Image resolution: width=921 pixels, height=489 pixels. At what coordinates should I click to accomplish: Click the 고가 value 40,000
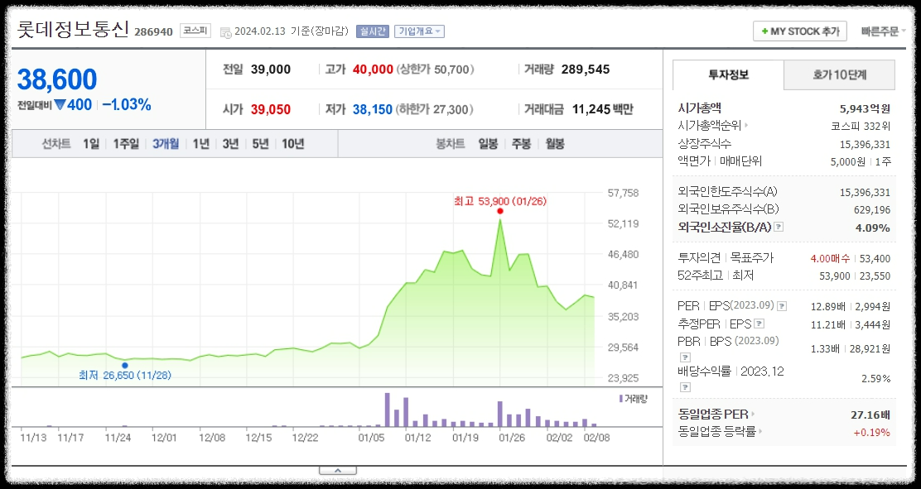[373, 70]
